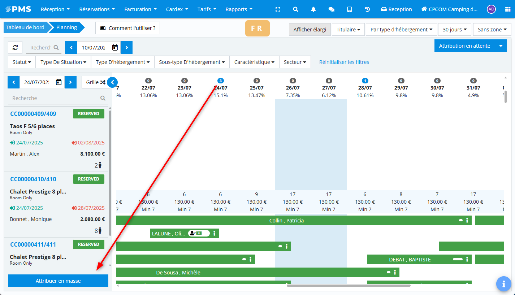Expand Par type d'hébergement dropdown

point(401,30)
